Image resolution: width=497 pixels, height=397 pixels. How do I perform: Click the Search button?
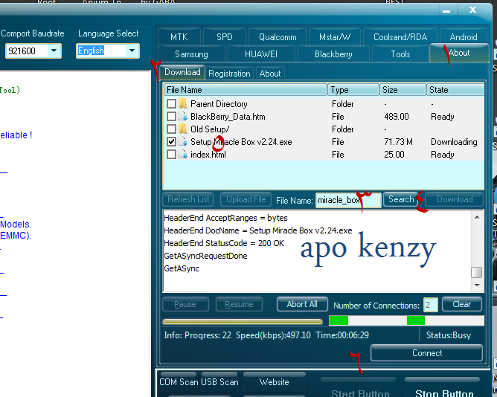coord(401,199)
